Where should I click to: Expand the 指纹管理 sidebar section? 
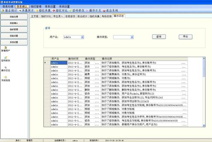point(14,30)
